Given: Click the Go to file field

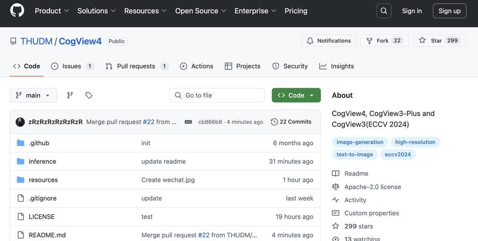Looking at the screenshot, I should pyautogui.click(x=217, y=95).
